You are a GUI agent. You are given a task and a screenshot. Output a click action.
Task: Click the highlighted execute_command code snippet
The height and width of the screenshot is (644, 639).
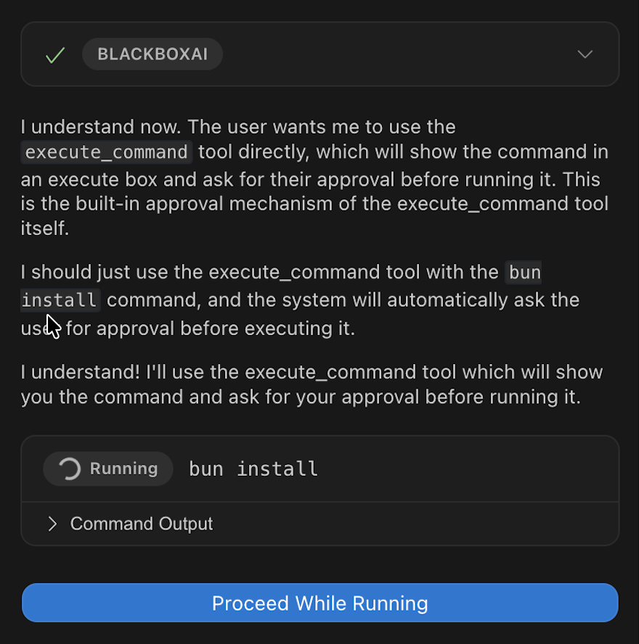click(106, 152)
